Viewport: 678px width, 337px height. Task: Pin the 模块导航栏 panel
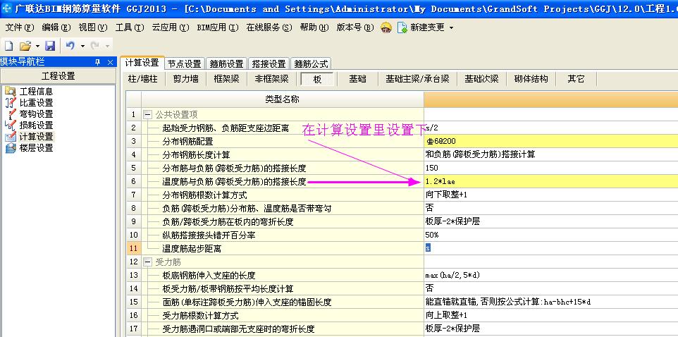pos(98,62)
